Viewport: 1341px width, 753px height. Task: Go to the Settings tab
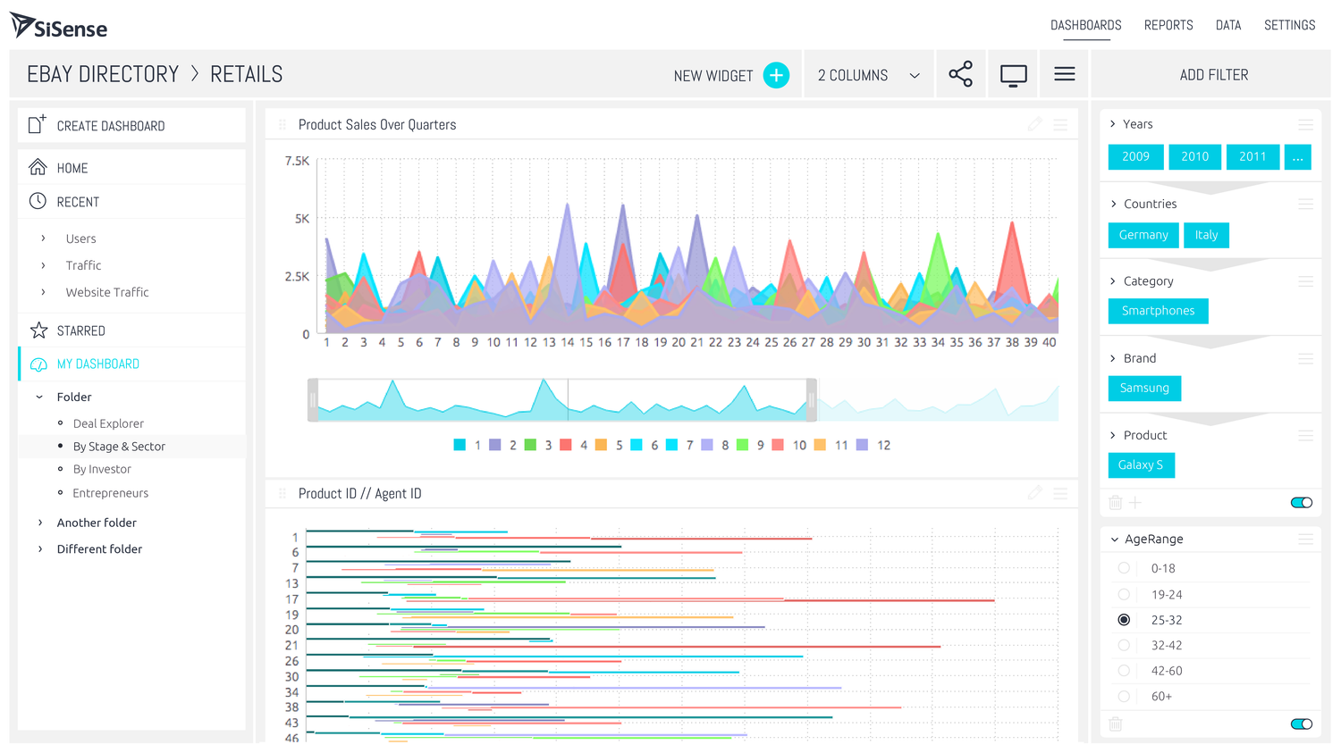(x=1288, y=25)
